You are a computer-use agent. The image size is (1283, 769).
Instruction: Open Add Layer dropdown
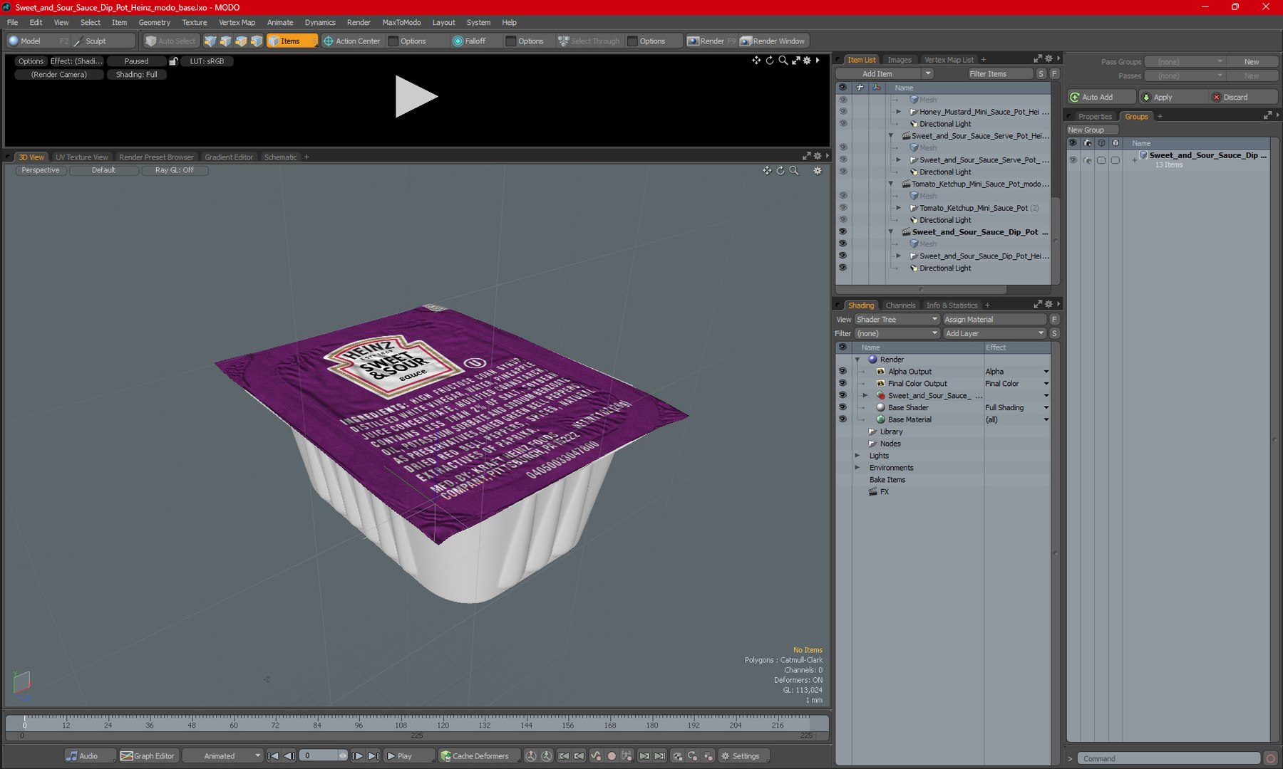[x=994, y=333]
